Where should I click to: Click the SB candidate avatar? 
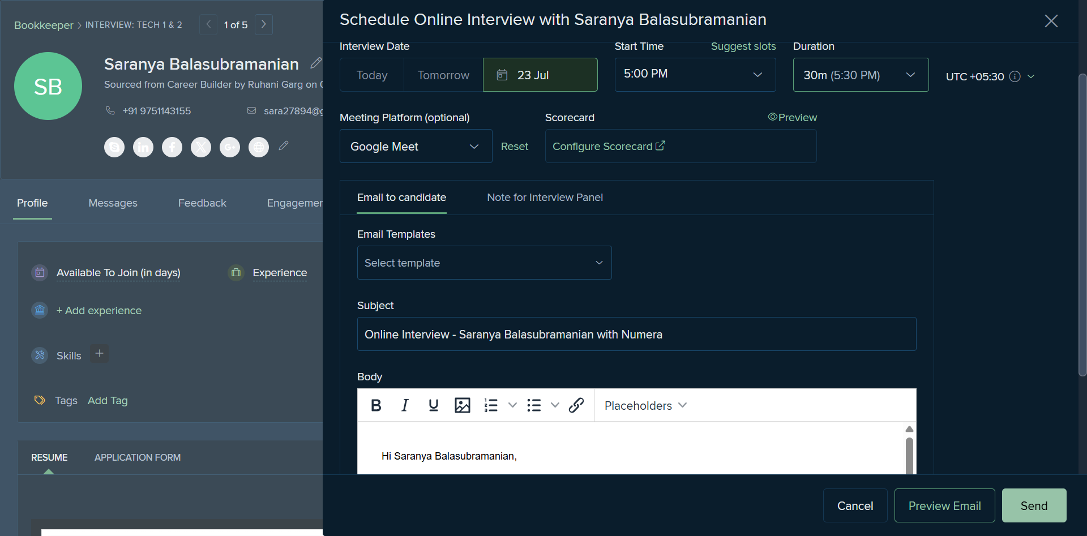[x=48, y=86]
